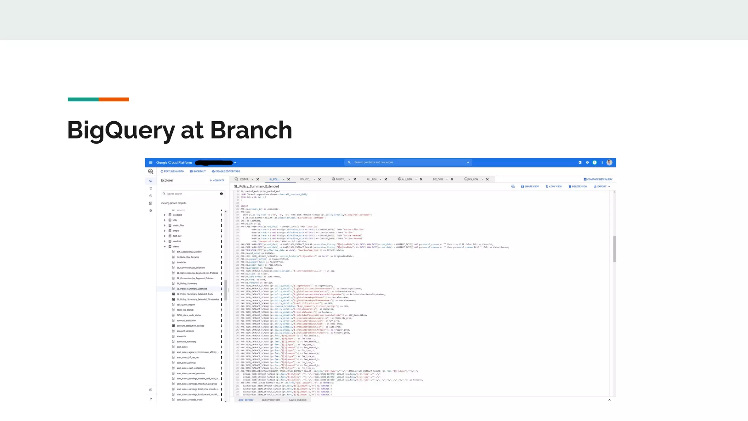Switch to the SL_POLI... tab
Viewport: 748px width, 421px height.
(x=274, y=179)
